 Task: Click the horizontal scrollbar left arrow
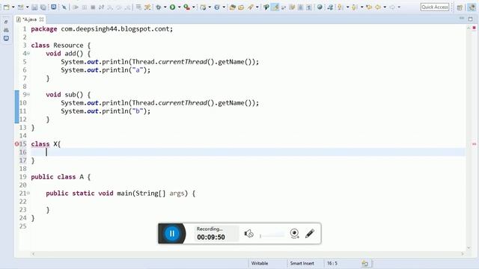point(33,254)
